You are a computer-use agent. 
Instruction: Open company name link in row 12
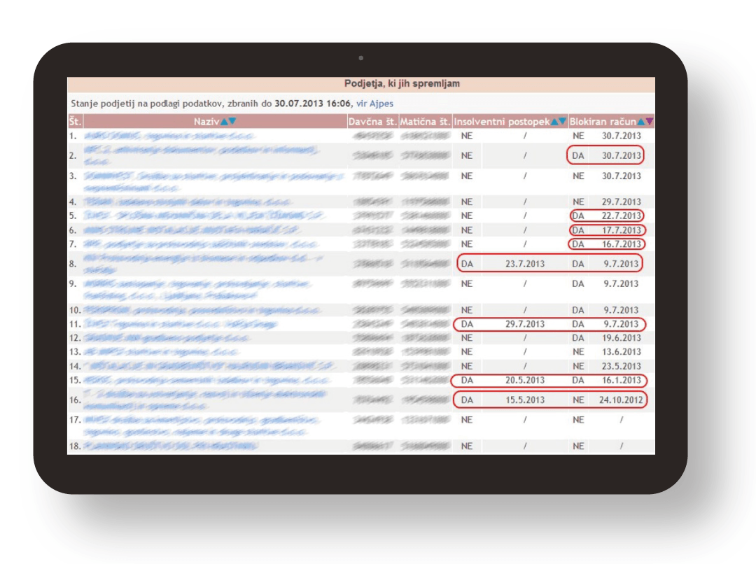click(167, 338)
